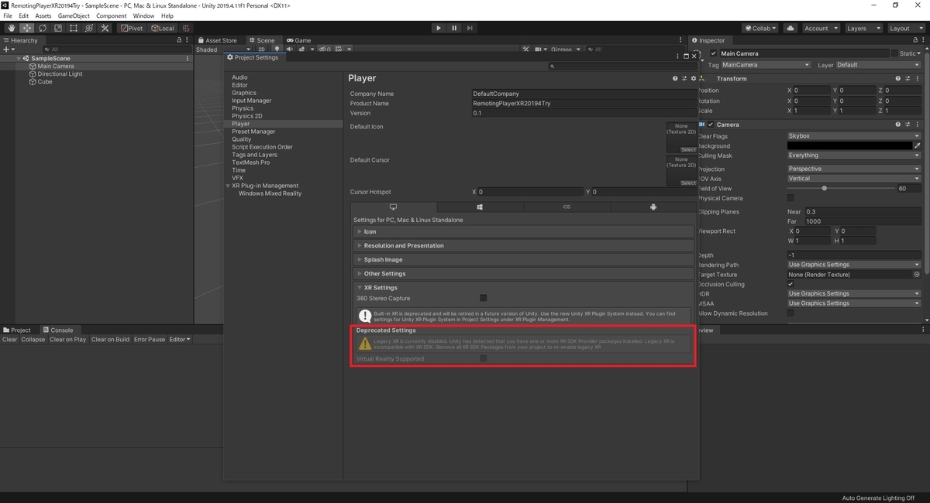The image size is (930, 503).
Task: Select Directional Light in Hierarchy
Action: [60, 74]
